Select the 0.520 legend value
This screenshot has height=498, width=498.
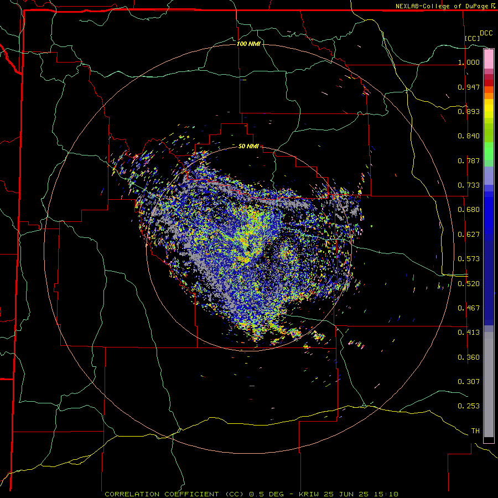[469, 284]
